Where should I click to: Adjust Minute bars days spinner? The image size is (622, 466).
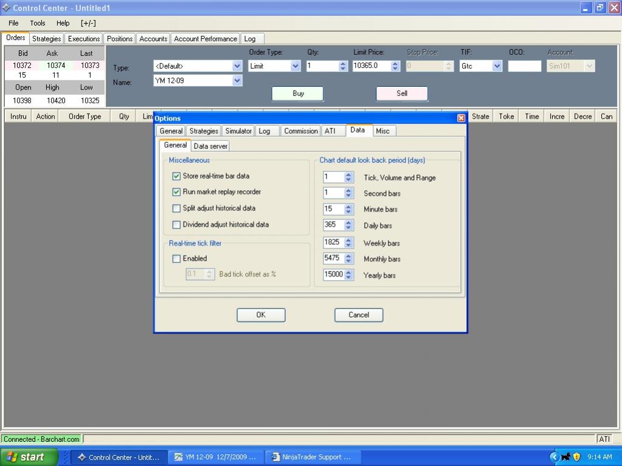tap(348, 209)
